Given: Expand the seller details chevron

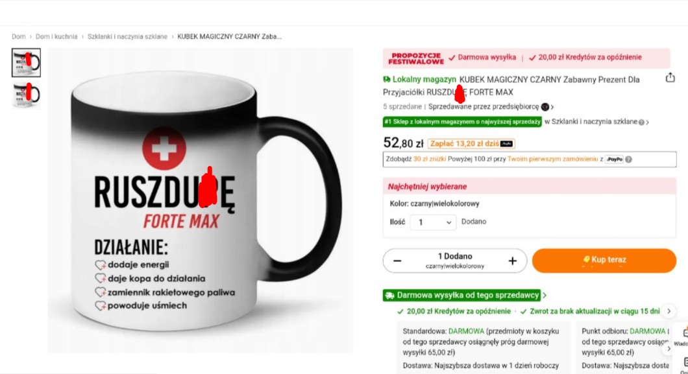Looking at the screenshot, I should coord(552,107).
